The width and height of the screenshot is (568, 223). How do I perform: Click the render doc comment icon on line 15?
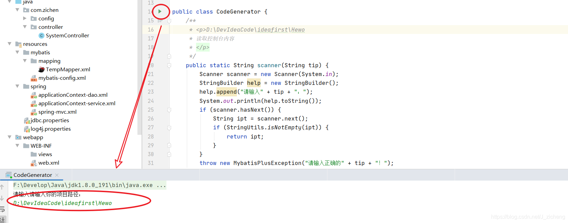click(x=160, y=21)
